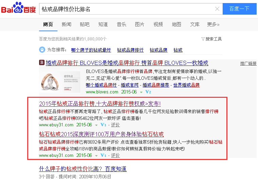This screenshot has width=258, height=181.
Task: Open suggestion 钻戒品牌排行
Action: (x=130, y=50)
